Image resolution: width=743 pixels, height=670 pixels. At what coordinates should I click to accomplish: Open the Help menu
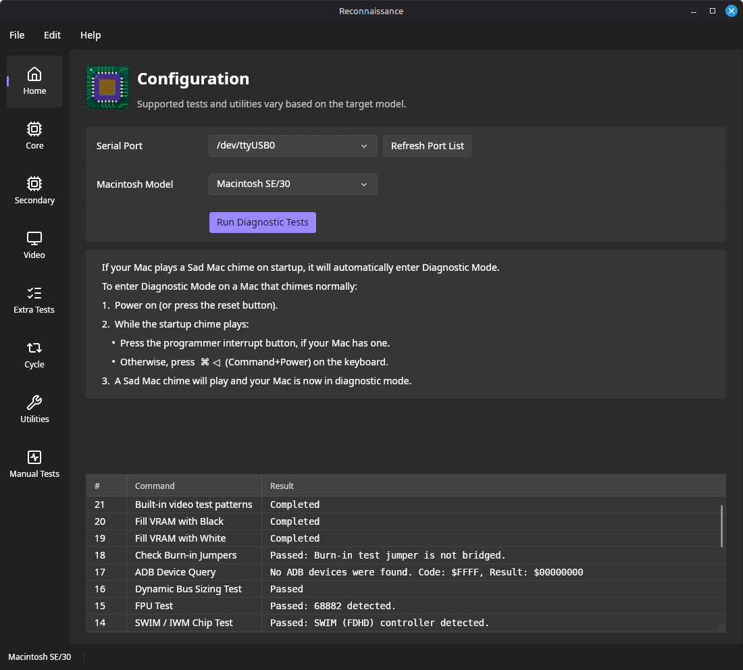pyautogui.click(x=91, y=35)
